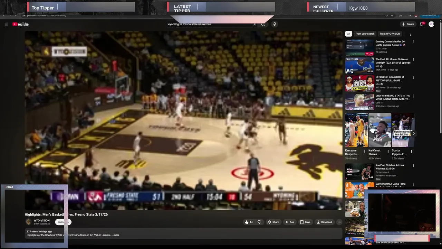Show next Shorts with the arrow

(414, 133)
